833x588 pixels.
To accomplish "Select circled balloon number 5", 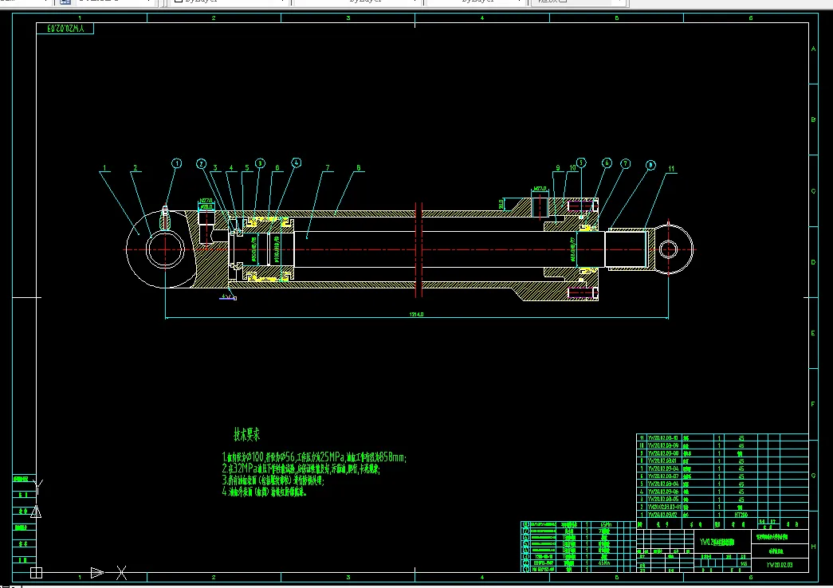I will coord(581,163).
